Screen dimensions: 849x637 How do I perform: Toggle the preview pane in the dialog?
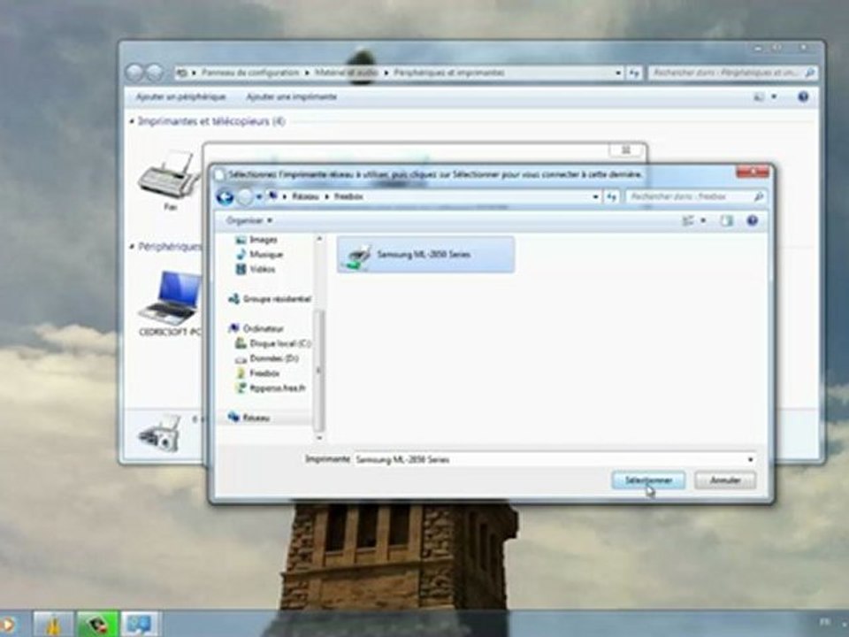(726, 220)
